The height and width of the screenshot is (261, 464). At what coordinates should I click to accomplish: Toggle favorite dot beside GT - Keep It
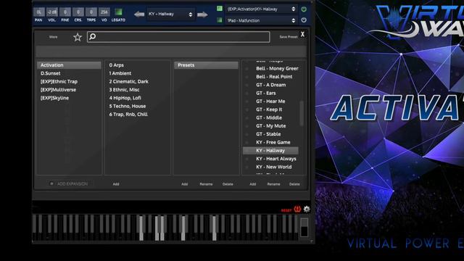[x=246, y=109]
